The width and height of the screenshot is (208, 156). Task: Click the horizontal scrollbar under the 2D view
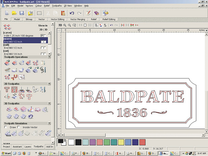click(x=133, y=135)
